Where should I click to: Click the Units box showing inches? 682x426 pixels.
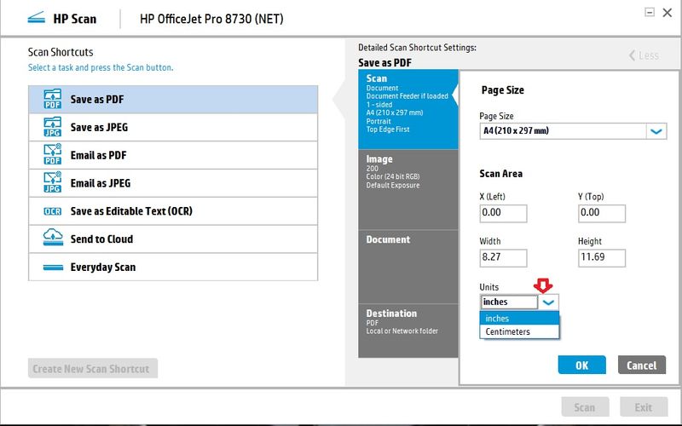[509, 302]
